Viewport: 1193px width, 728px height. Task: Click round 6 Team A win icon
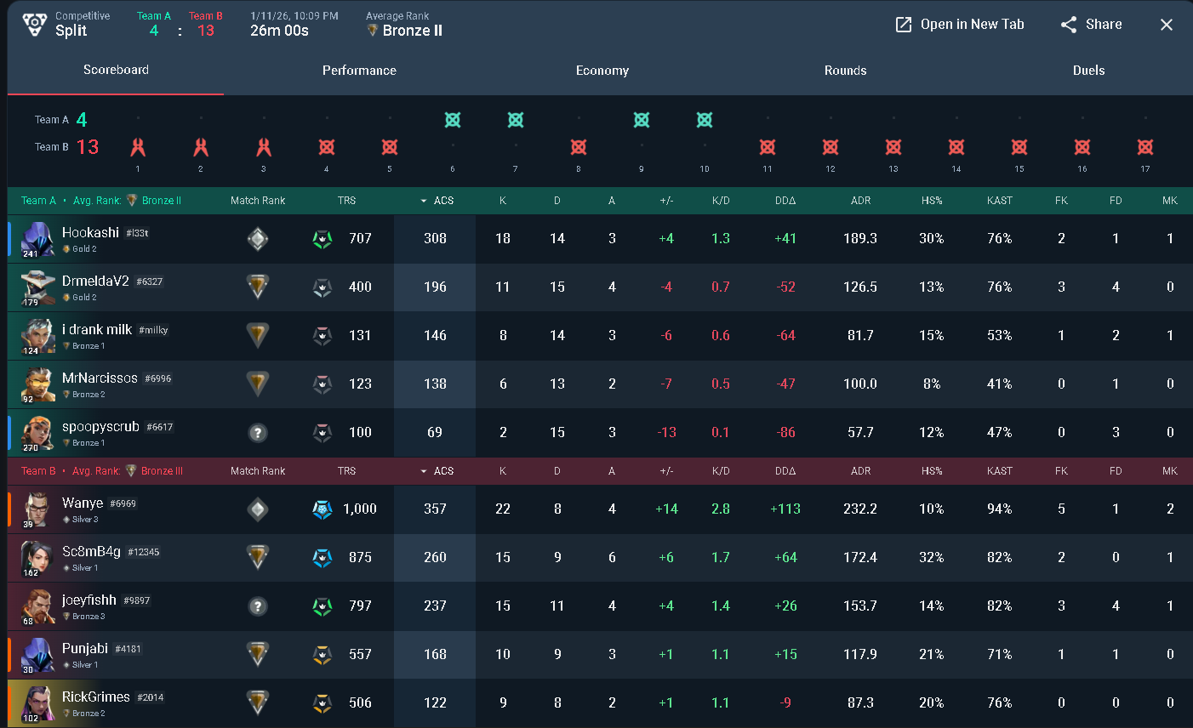click(453, 120)
